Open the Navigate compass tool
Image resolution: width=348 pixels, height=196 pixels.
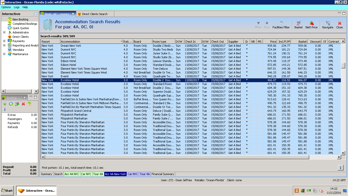coord(328,25)
